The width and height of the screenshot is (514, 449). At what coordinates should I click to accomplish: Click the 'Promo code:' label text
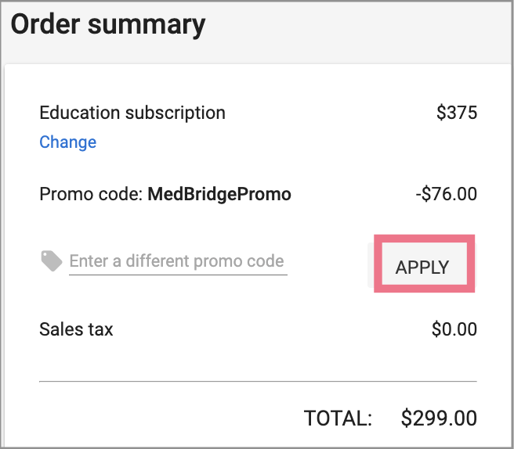click(91, 194)
